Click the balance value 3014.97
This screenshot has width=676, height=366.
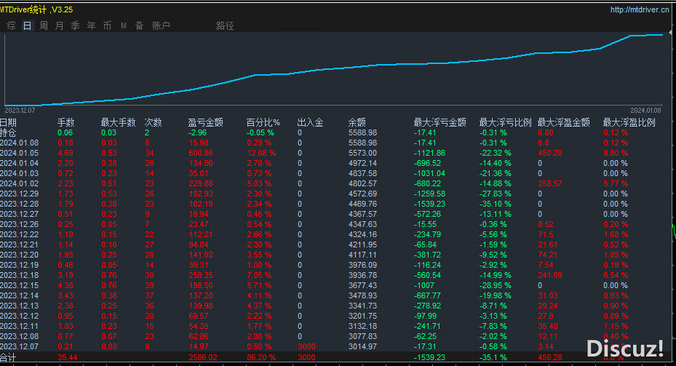tap(362, 347)
